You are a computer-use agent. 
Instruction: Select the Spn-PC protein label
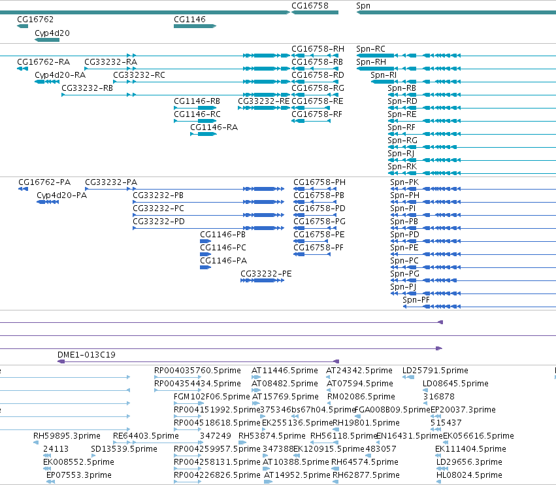(x=404, y=260)
